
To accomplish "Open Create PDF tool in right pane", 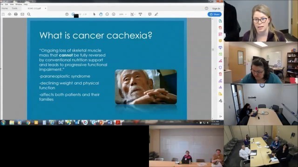I will (220, 28).
